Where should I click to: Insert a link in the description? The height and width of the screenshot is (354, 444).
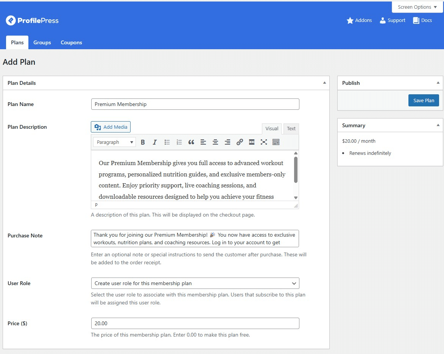[x=240, y=142]
